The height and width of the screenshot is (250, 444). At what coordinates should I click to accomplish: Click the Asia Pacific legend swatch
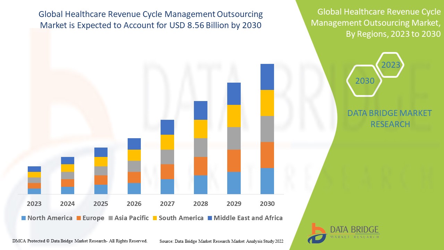pyautogui.click(x=111, y=218)
